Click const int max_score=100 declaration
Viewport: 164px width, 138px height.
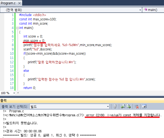point(38,19)
